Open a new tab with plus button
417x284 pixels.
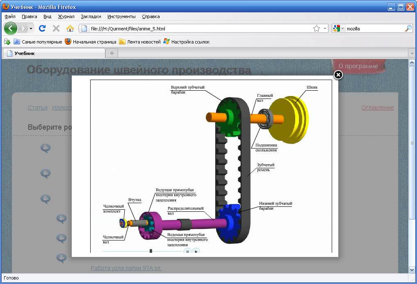[112, 53]
